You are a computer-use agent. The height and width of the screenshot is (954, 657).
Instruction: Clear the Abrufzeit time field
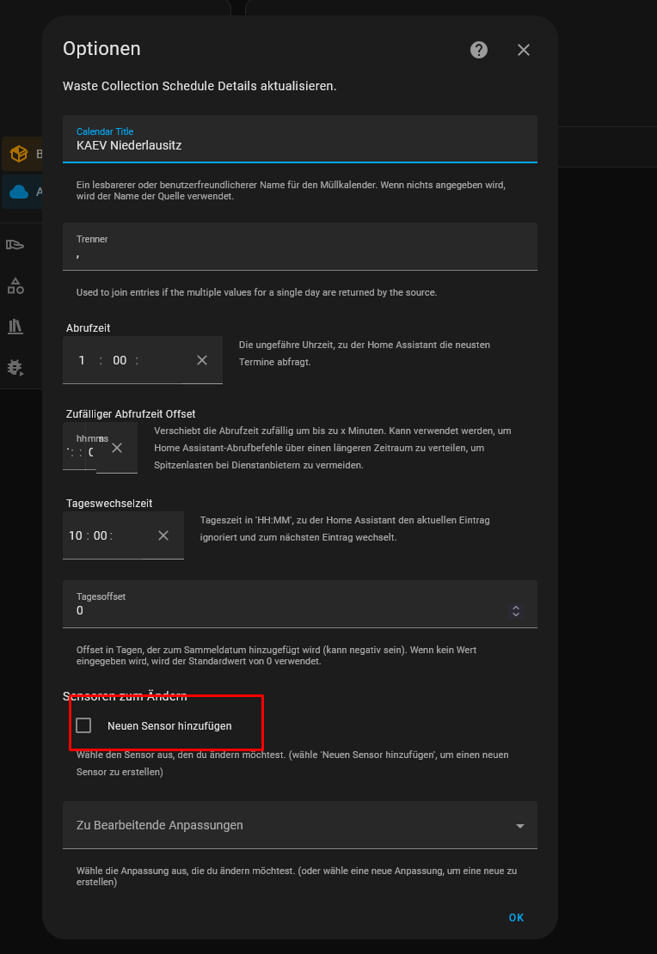pyautogui.click(x=202, y=360)
